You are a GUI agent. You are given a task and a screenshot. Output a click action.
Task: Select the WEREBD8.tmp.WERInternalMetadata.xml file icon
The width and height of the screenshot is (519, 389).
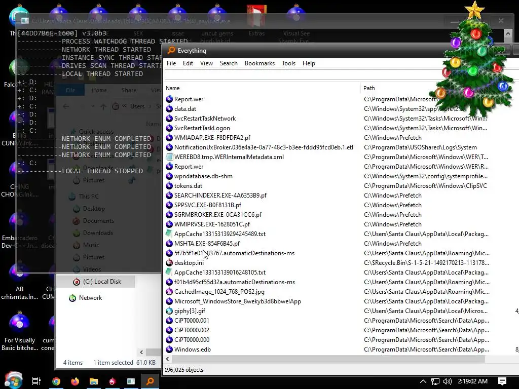169,157
